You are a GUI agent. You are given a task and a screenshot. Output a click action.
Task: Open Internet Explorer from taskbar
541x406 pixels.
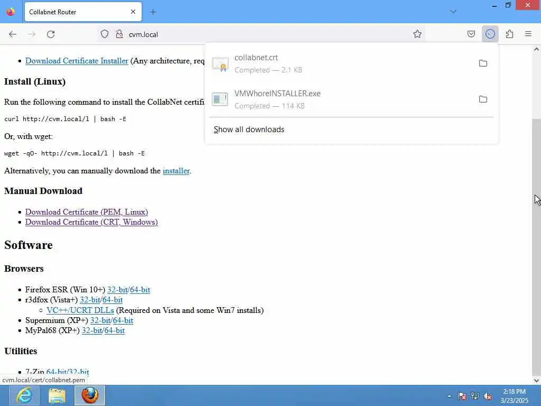click(x=24, y=395)
